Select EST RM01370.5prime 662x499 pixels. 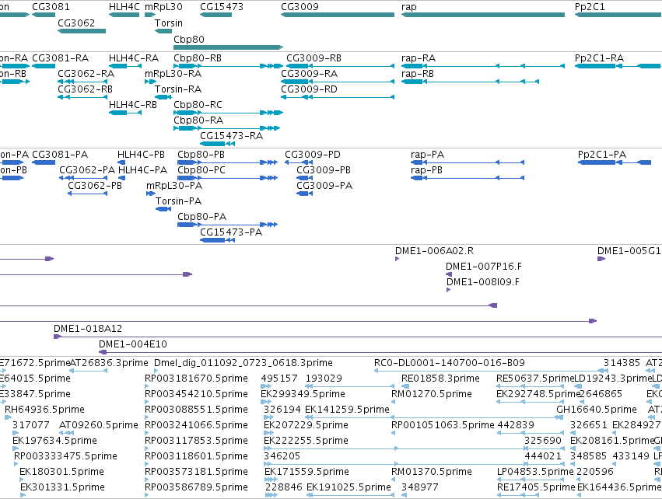(394, 480)
